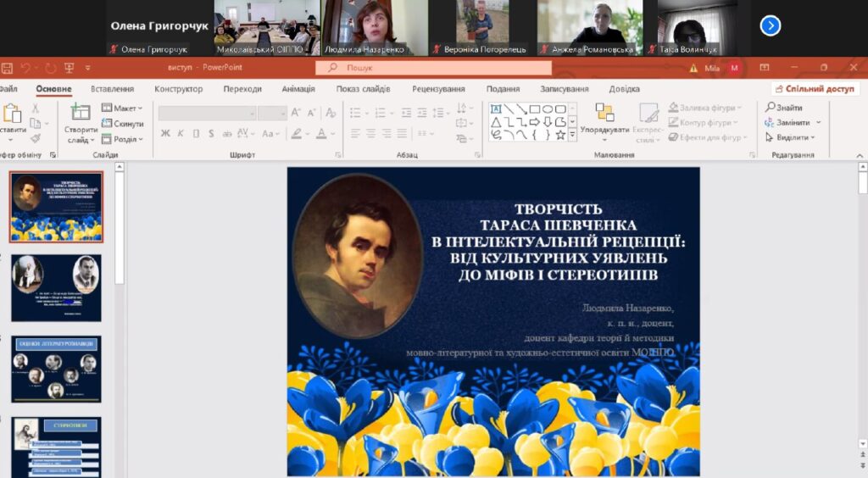Click the Спільний доступ share button

pos(815,88)
